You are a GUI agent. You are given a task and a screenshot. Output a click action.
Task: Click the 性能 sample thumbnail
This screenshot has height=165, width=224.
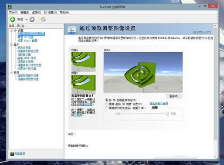point(83,61)
